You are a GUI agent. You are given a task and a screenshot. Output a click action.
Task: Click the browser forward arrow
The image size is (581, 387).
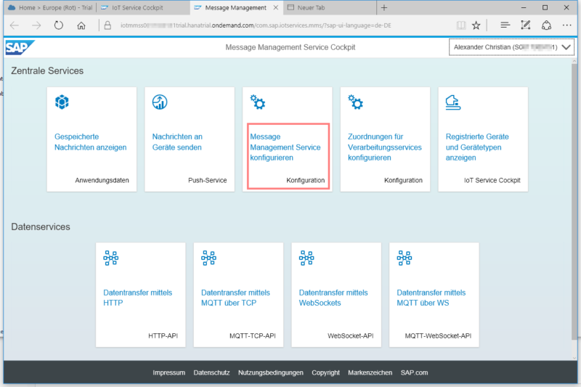coord(36,25)
